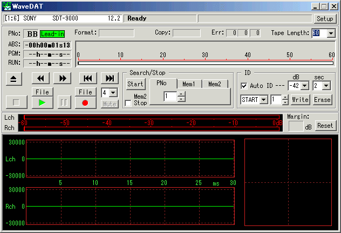Click the tape eject button
The width and height of the screenshot is (341, 233).
pos(14,78)
